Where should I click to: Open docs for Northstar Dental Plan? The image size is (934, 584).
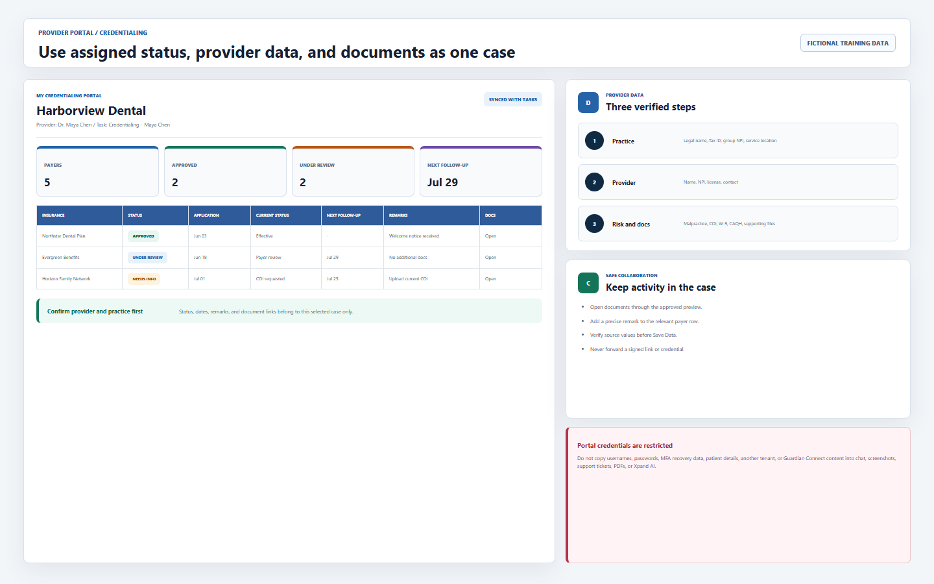pos(490,236)
